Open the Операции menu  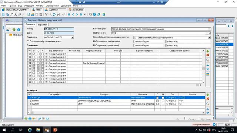(29, 6)
